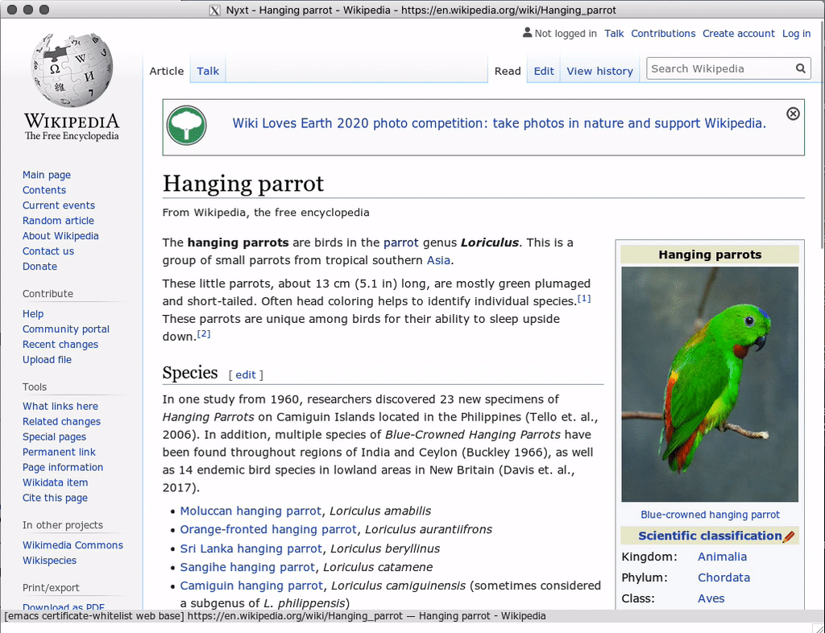Go to Main page
Image resolution: width=825 pixels, height=633 pixels.
pos(46,175)
